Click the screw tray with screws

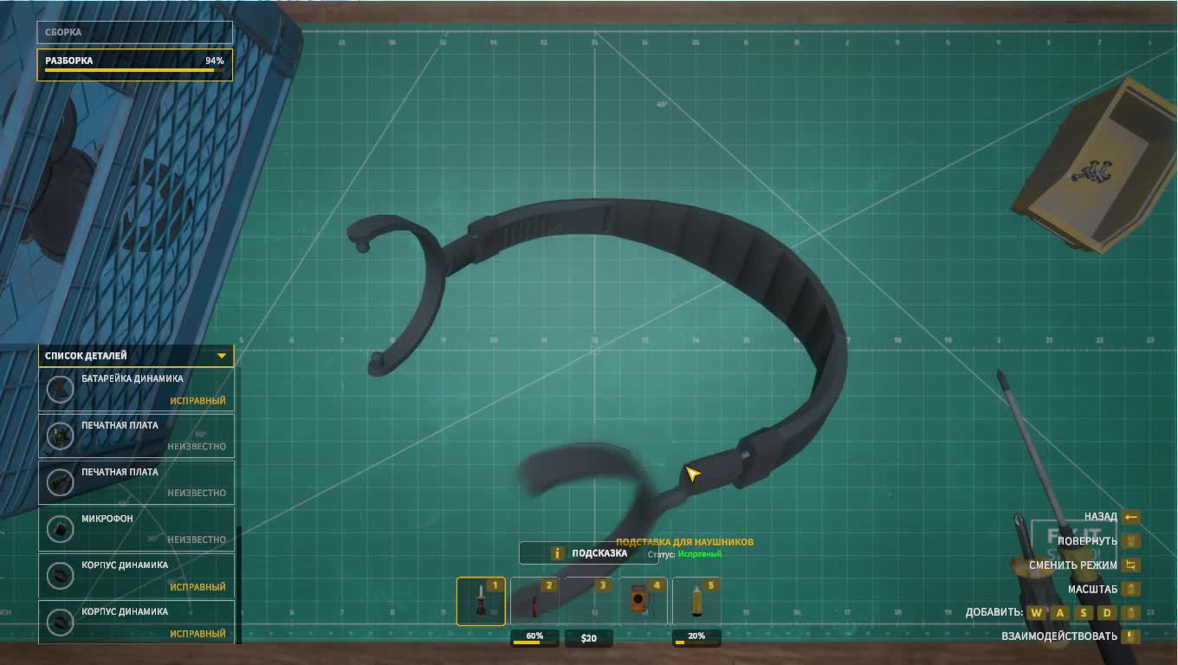point(1097,165)
